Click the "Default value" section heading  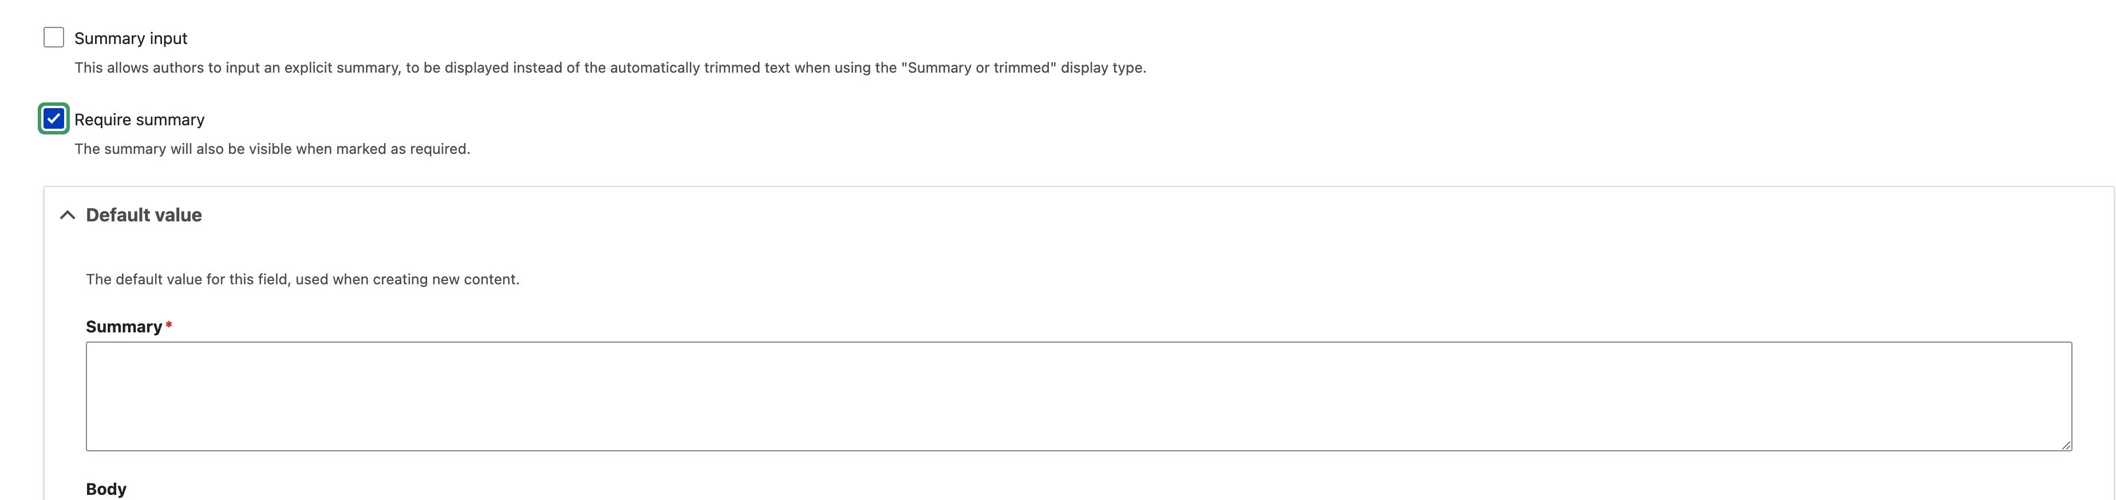(x=144, y=215)
